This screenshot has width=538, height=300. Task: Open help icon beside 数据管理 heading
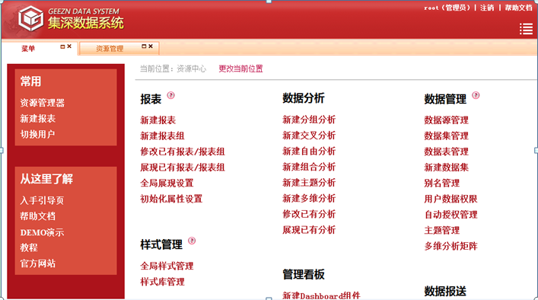coord(476,95)
